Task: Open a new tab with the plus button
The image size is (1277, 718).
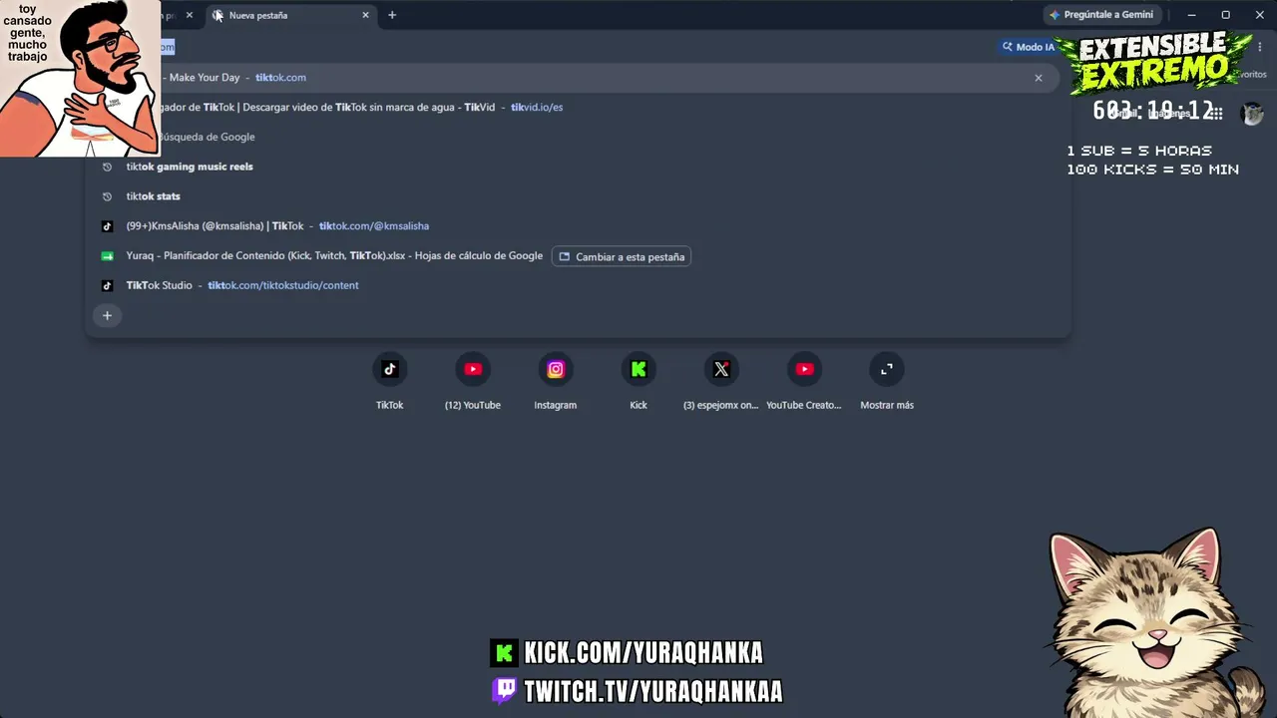Action: [x=392, y=15]
